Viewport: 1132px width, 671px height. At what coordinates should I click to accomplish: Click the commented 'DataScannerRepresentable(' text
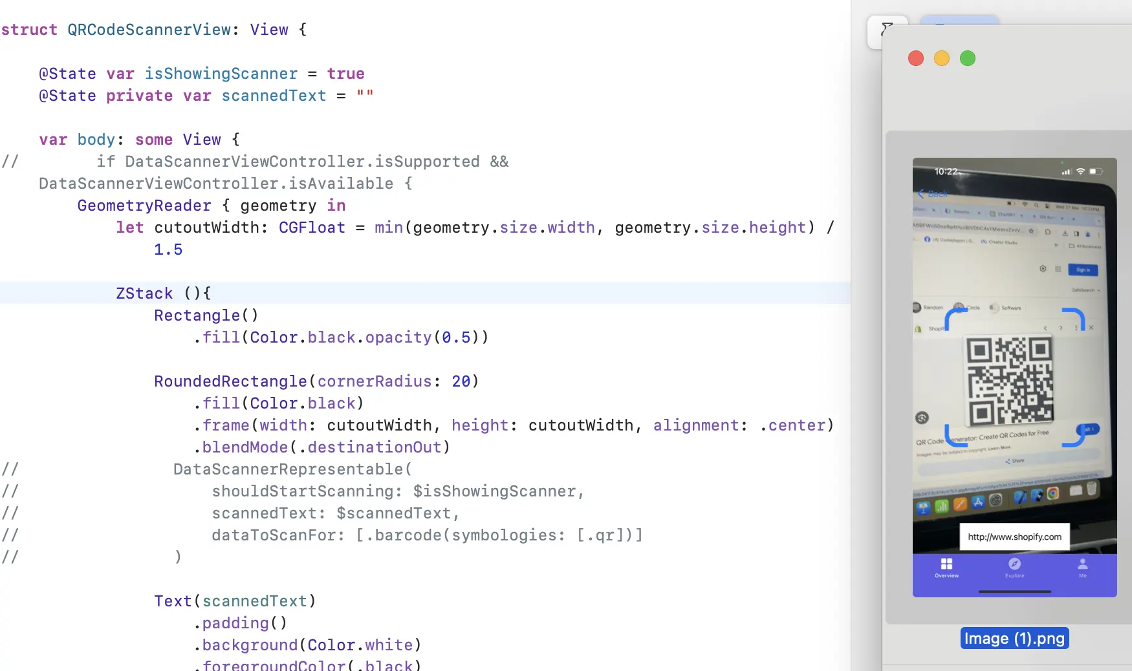click(x=292, y=469)
